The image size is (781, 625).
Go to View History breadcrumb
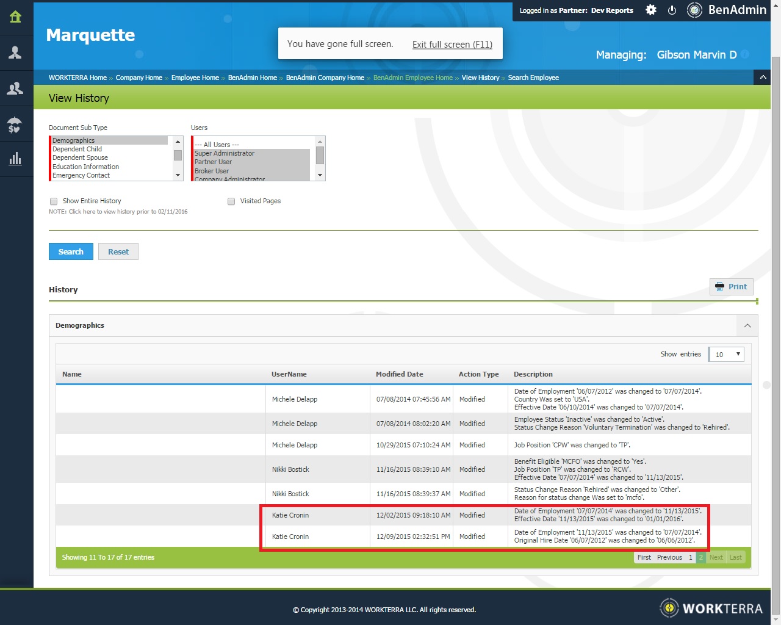(480, 78)
